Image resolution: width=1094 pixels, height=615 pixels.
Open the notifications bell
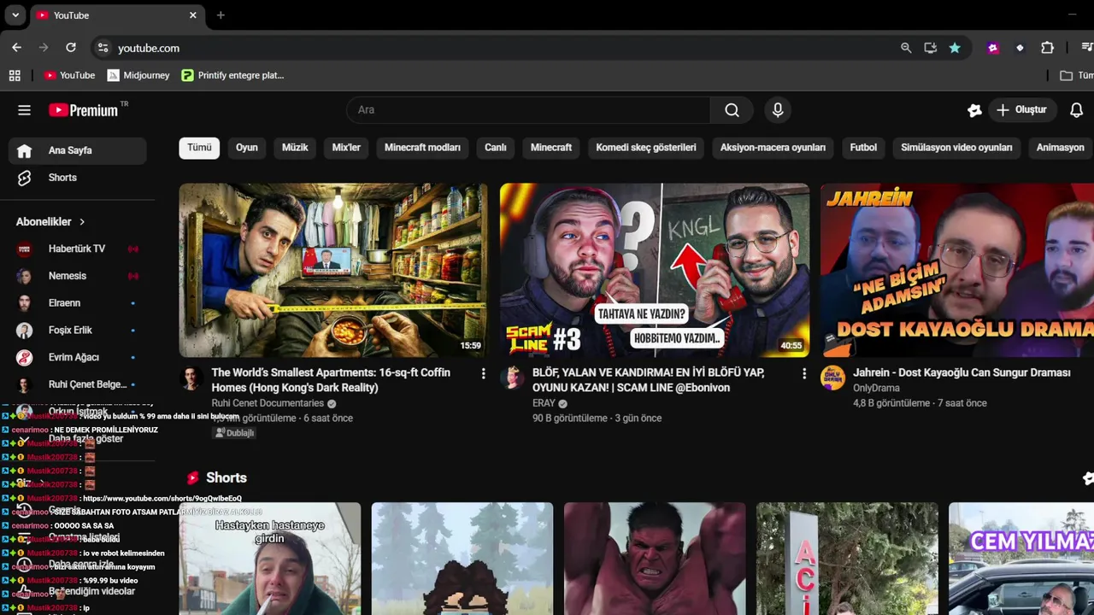(1076, 110)
